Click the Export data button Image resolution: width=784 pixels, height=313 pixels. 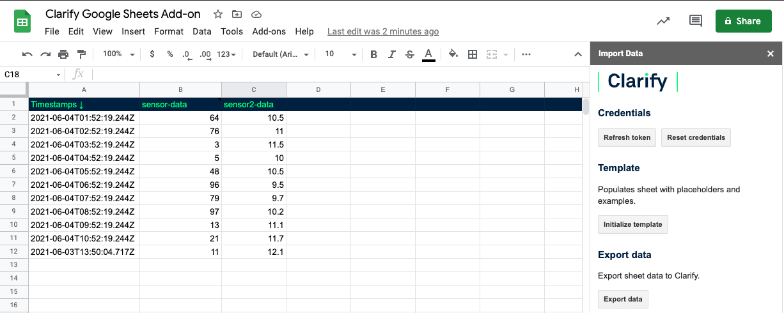coord(623,299)
